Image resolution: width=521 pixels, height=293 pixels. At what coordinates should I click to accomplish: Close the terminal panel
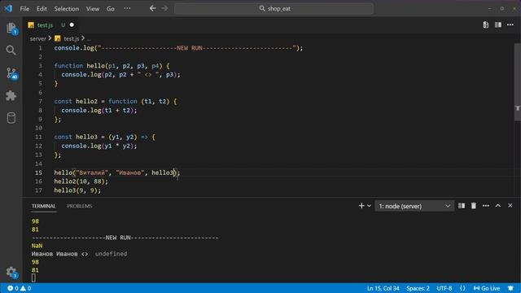pos(510,206)
